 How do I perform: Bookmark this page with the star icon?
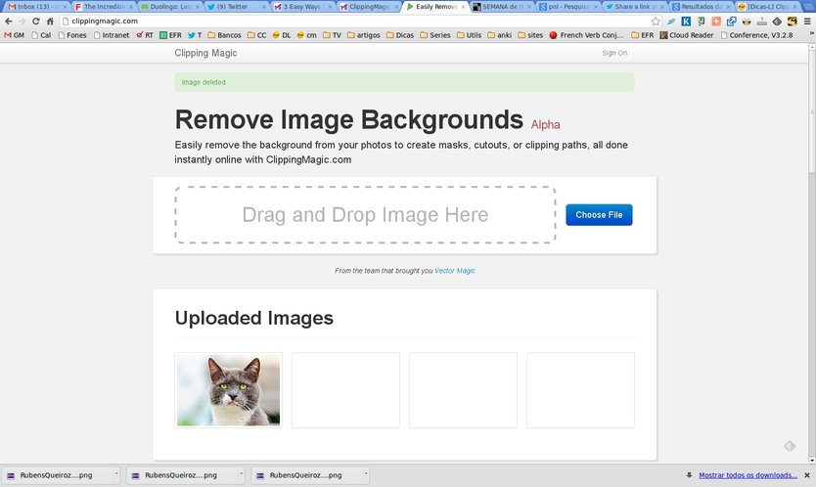coord(656,22)
